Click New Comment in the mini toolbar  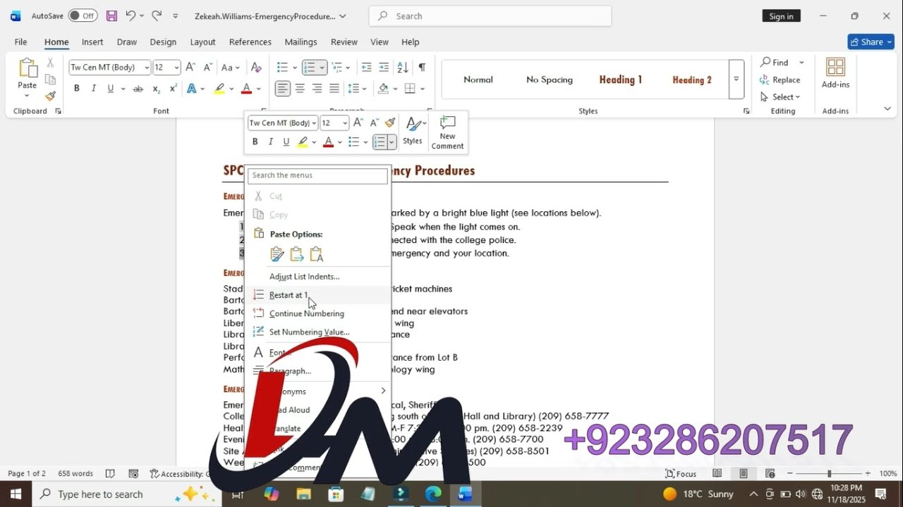point(447,132)
